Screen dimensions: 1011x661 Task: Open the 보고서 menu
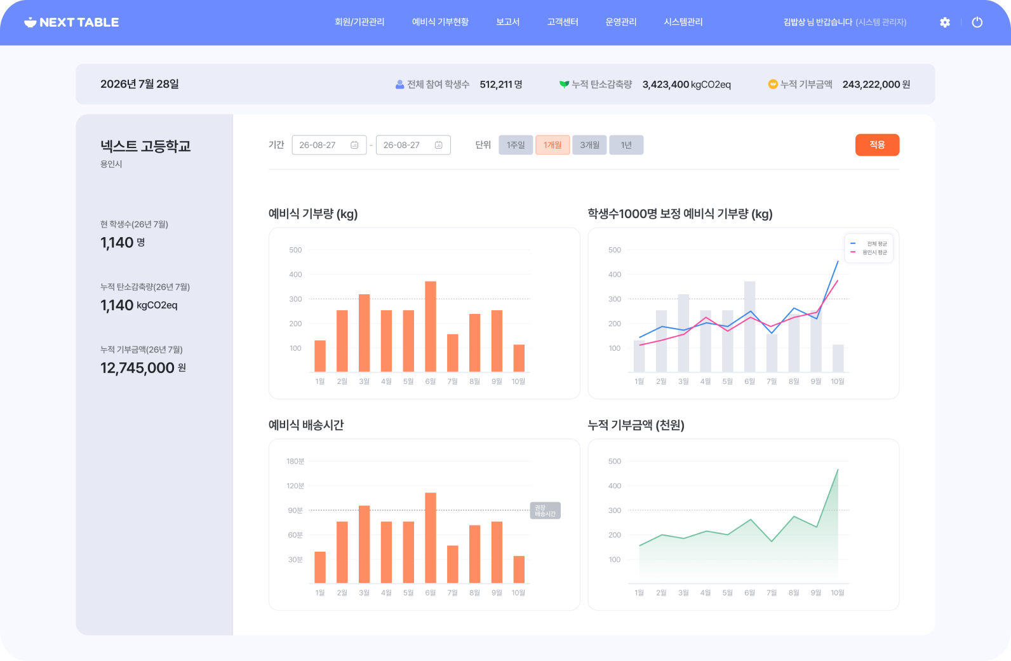coord(508,22)
